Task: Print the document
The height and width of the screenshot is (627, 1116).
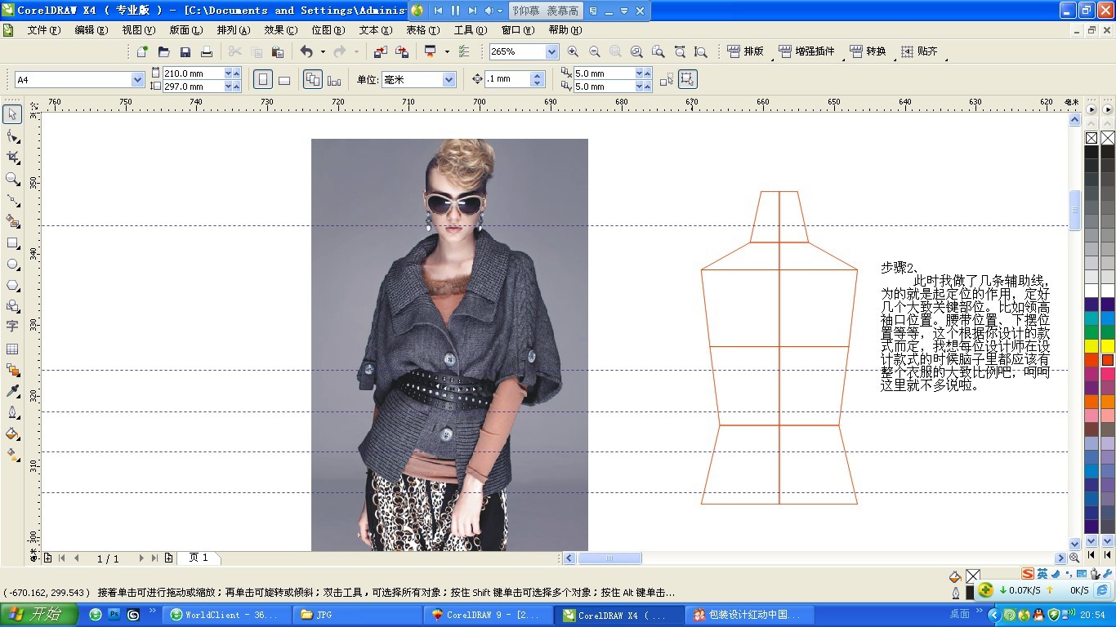Action: (207, 51)
